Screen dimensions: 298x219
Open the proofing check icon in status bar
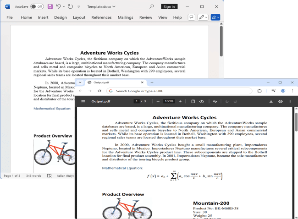[49, 176]
